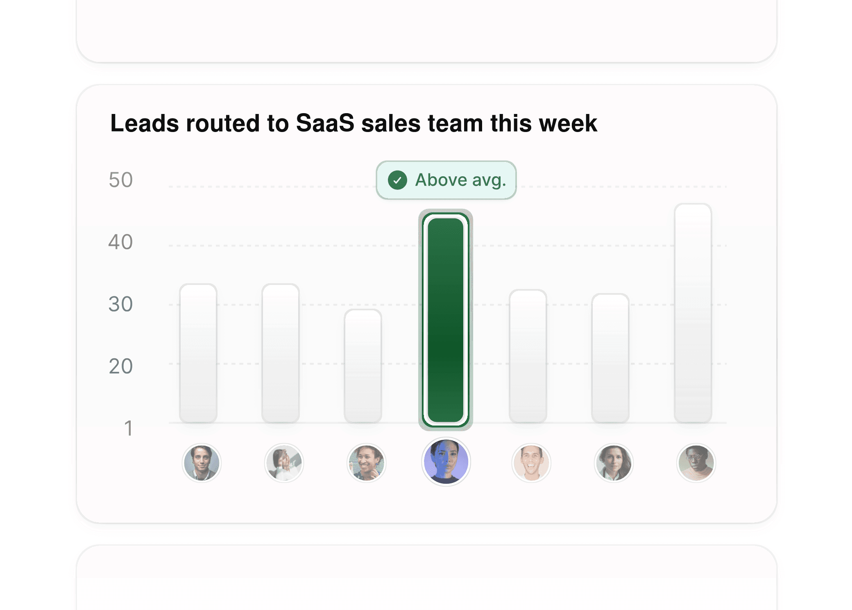This screenshot has width=852, height=610.
Task: Select the third team member's profile picture
Action: tap(366, 462)
